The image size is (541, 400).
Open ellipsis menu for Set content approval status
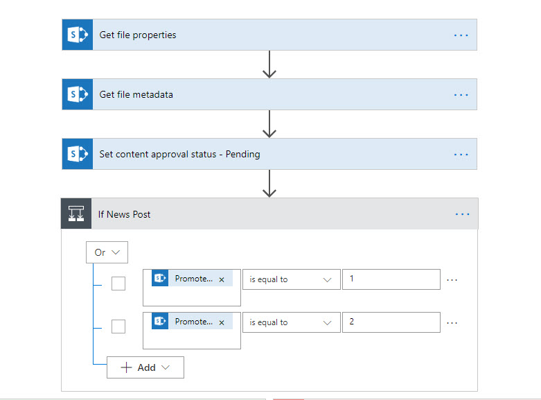[x=461, y=154]
